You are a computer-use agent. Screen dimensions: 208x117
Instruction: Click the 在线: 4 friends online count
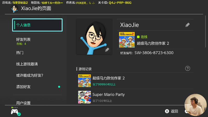[21, 44]
